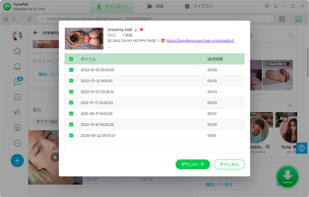The image size is (309, 197).
Task: Open the download queue film icon
Action: tap(298, 19)
